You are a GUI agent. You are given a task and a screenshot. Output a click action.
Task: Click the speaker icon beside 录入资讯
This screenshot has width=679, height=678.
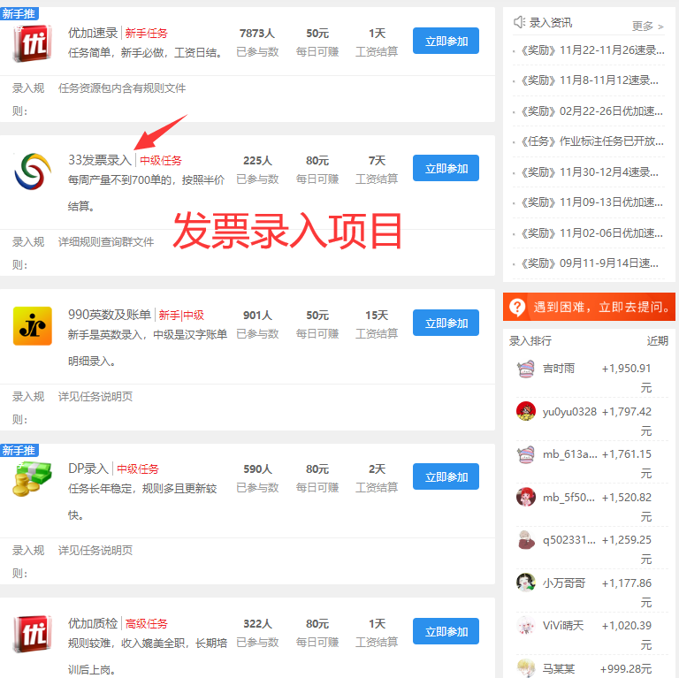(519, 22)
